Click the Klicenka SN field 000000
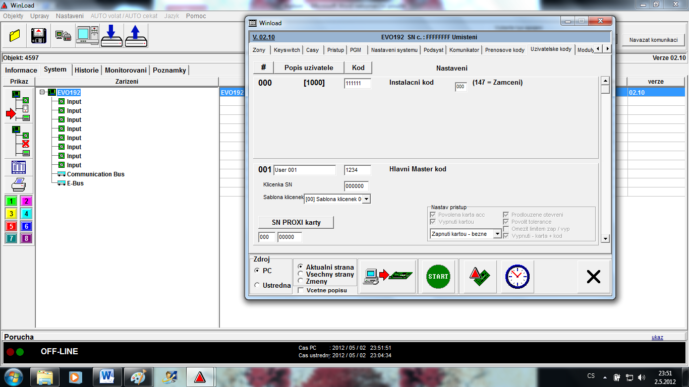 [x=357, y=186]
